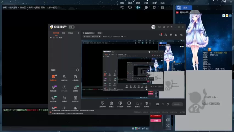Click document icon beside 计时 button
The height and width of the screenshot is (132, 234).
tap(168, 120)
